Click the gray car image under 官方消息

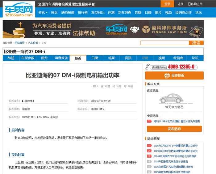pyautogui.click(x=174, y=99)
